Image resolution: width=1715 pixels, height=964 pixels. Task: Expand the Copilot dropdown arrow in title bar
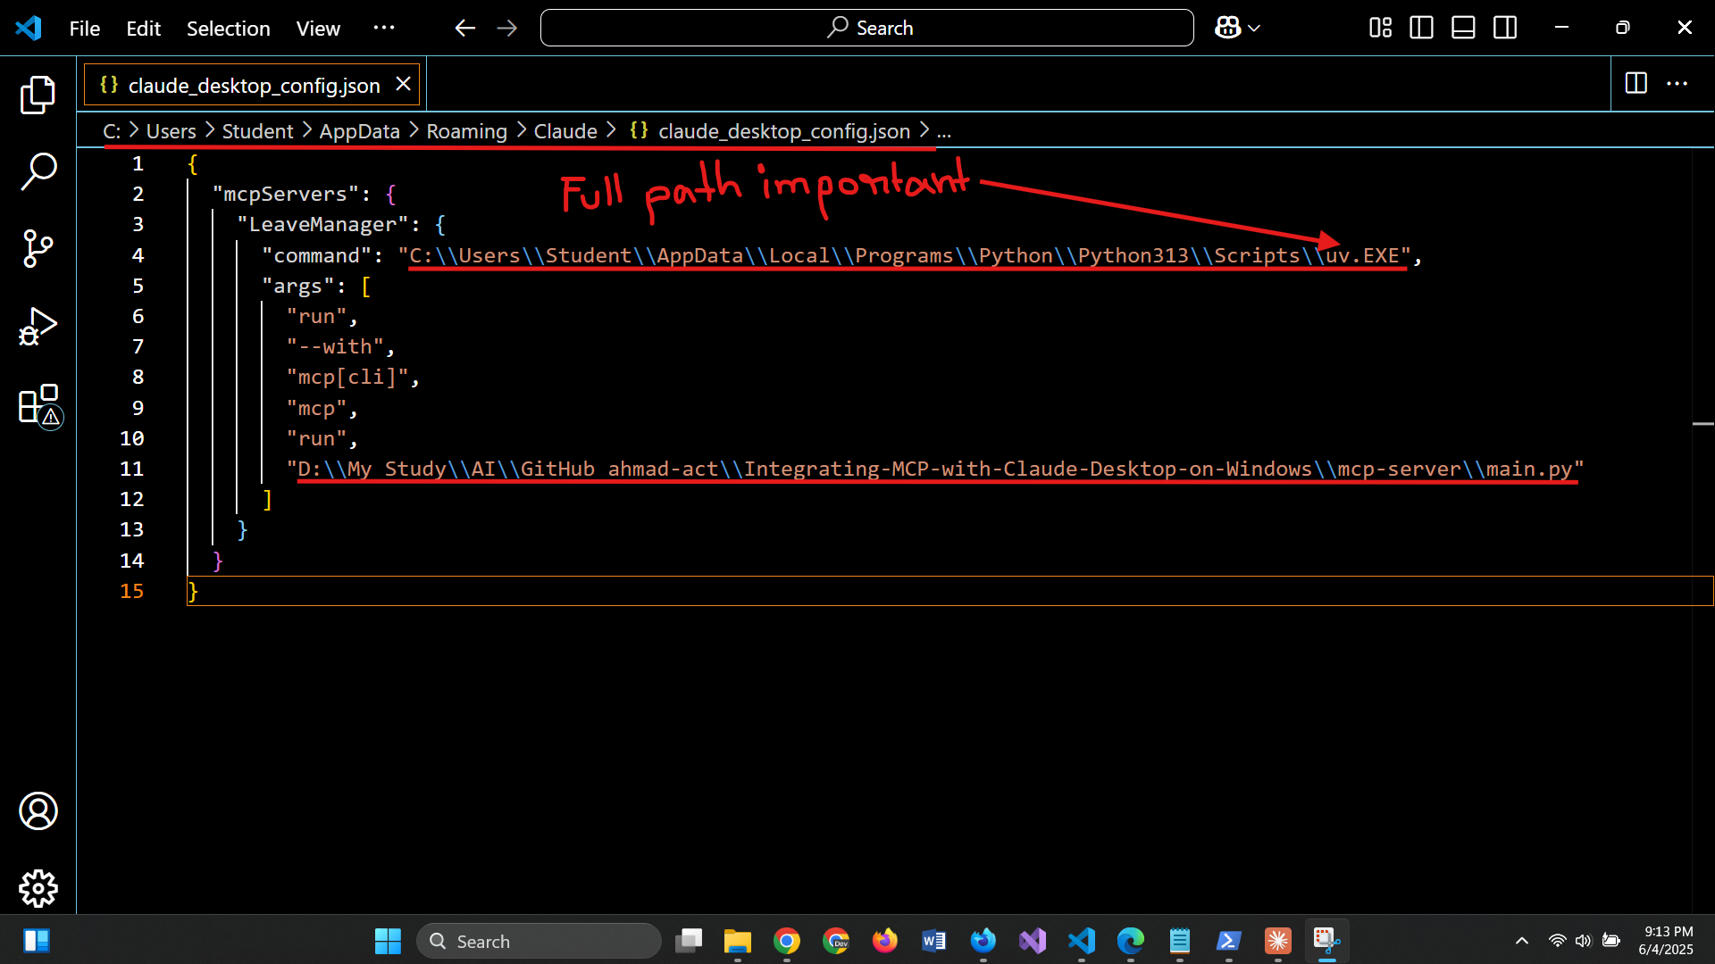click(1254, 29)
